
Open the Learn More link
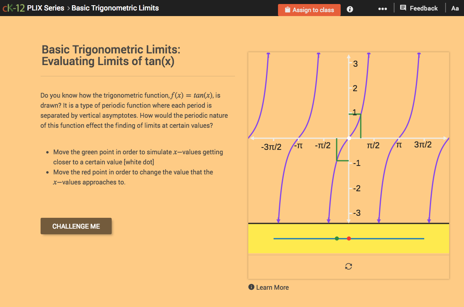(x=273, y=287)
